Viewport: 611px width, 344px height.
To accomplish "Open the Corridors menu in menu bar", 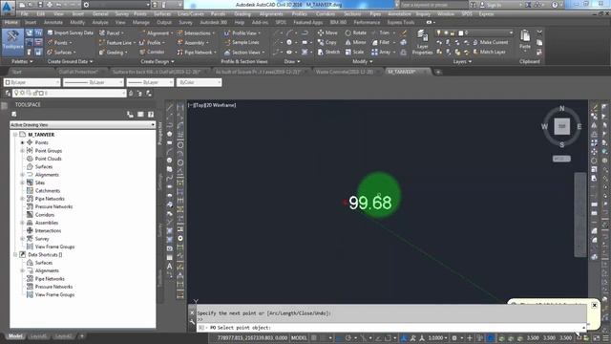I will pyautogui.click(x=326, y=14).
